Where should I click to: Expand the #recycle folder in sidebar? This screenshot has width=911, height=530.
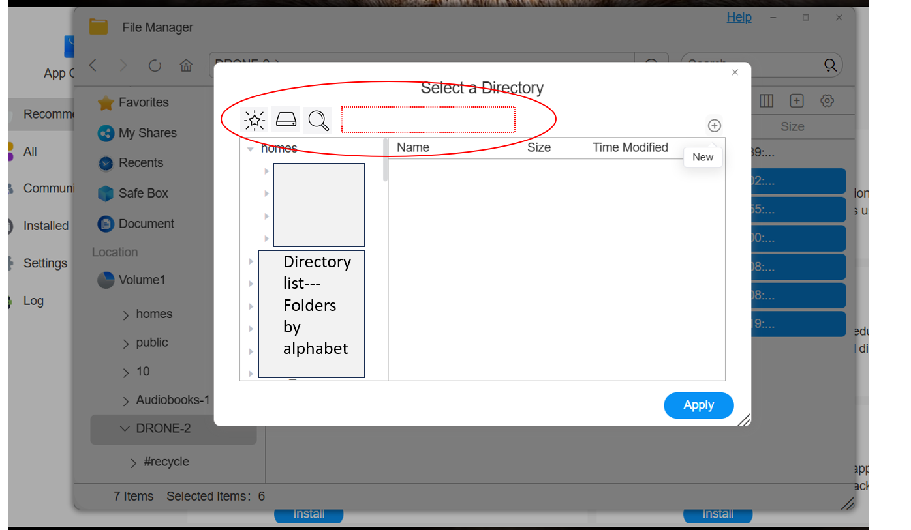(x=134, y=463)
